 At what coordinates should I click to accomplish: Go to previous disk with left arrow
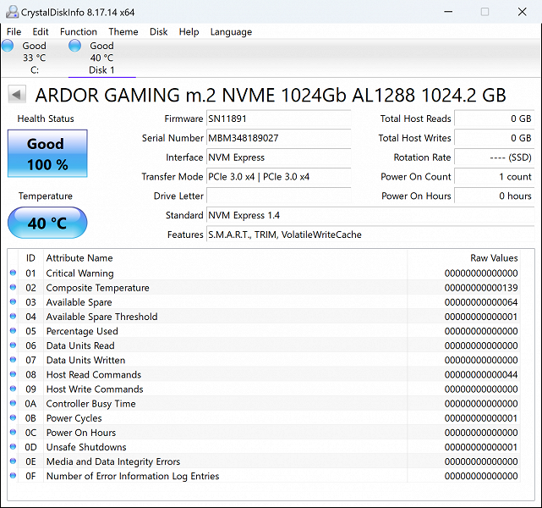(x=17, y=95)
